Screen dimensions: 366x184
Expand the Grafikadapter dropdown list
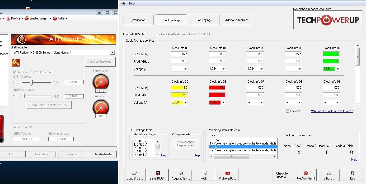(x=113, y=53)
